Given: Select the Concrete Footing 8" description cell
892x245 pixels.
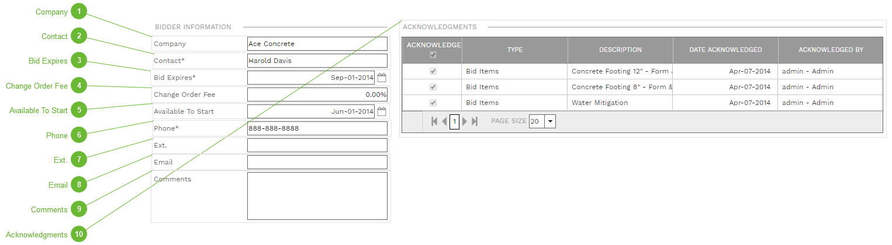Looking at the screenshot, I should (620, 87).
